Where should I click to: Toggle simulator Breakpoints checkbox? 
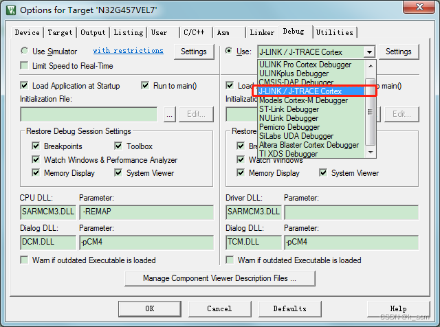click(x=36, y=146)
